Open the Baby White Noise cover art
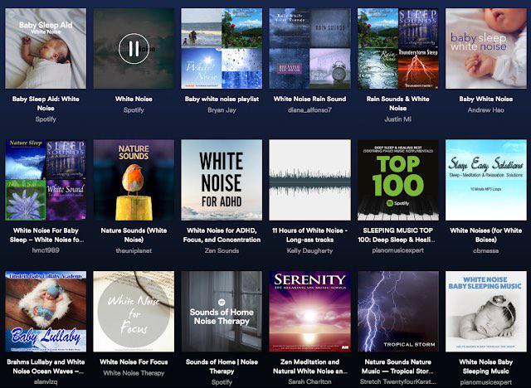This screenshot has height=388, width=531. click(486, 48)
